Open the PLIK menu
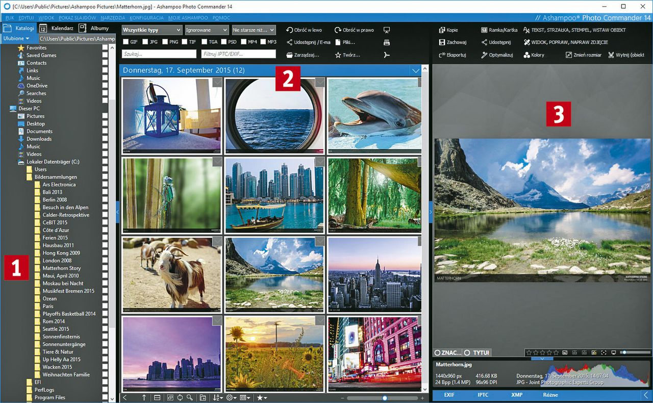This screenshot has height=403, width=653. point(10,18)
